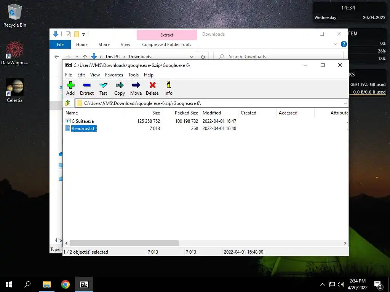
Task: Sort by Created column header
Action: pos(257,113)
